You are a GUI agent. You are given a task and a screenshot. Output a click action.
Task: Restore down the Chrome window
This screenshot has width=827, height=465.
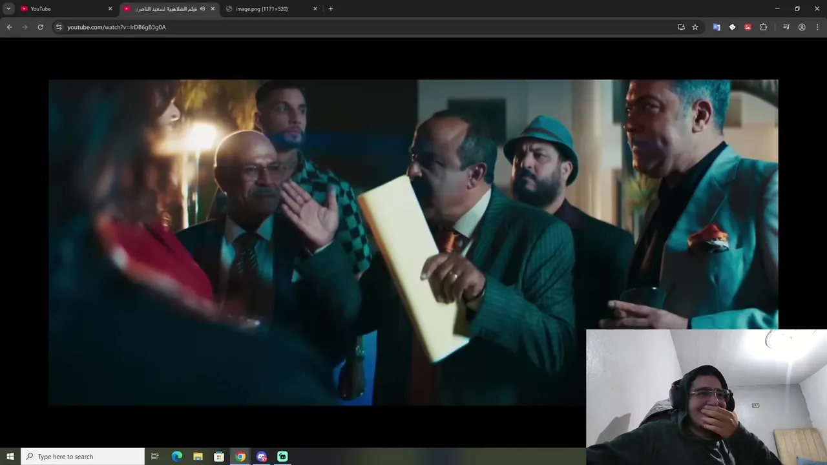click(x=797, y=8)
